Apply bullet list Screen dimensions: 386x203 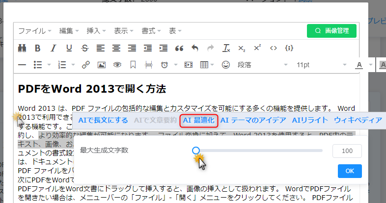pyautogui.click(x=38, y=65)
